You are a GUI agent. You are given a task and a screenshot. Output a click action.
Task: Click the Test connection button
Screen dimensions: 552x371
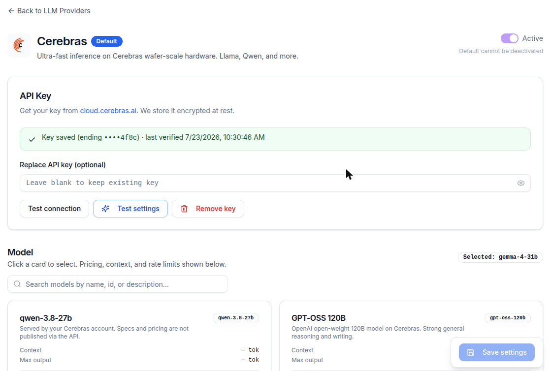[54, 209]
